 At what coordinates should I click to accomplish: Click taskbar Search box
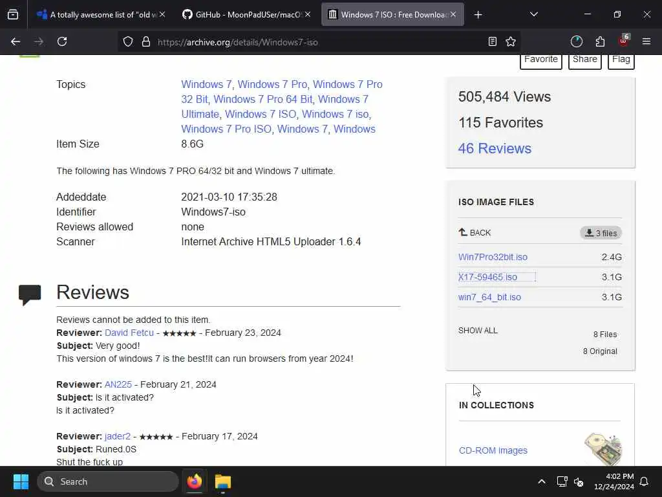pyautogui.click(x=108, y=481)
